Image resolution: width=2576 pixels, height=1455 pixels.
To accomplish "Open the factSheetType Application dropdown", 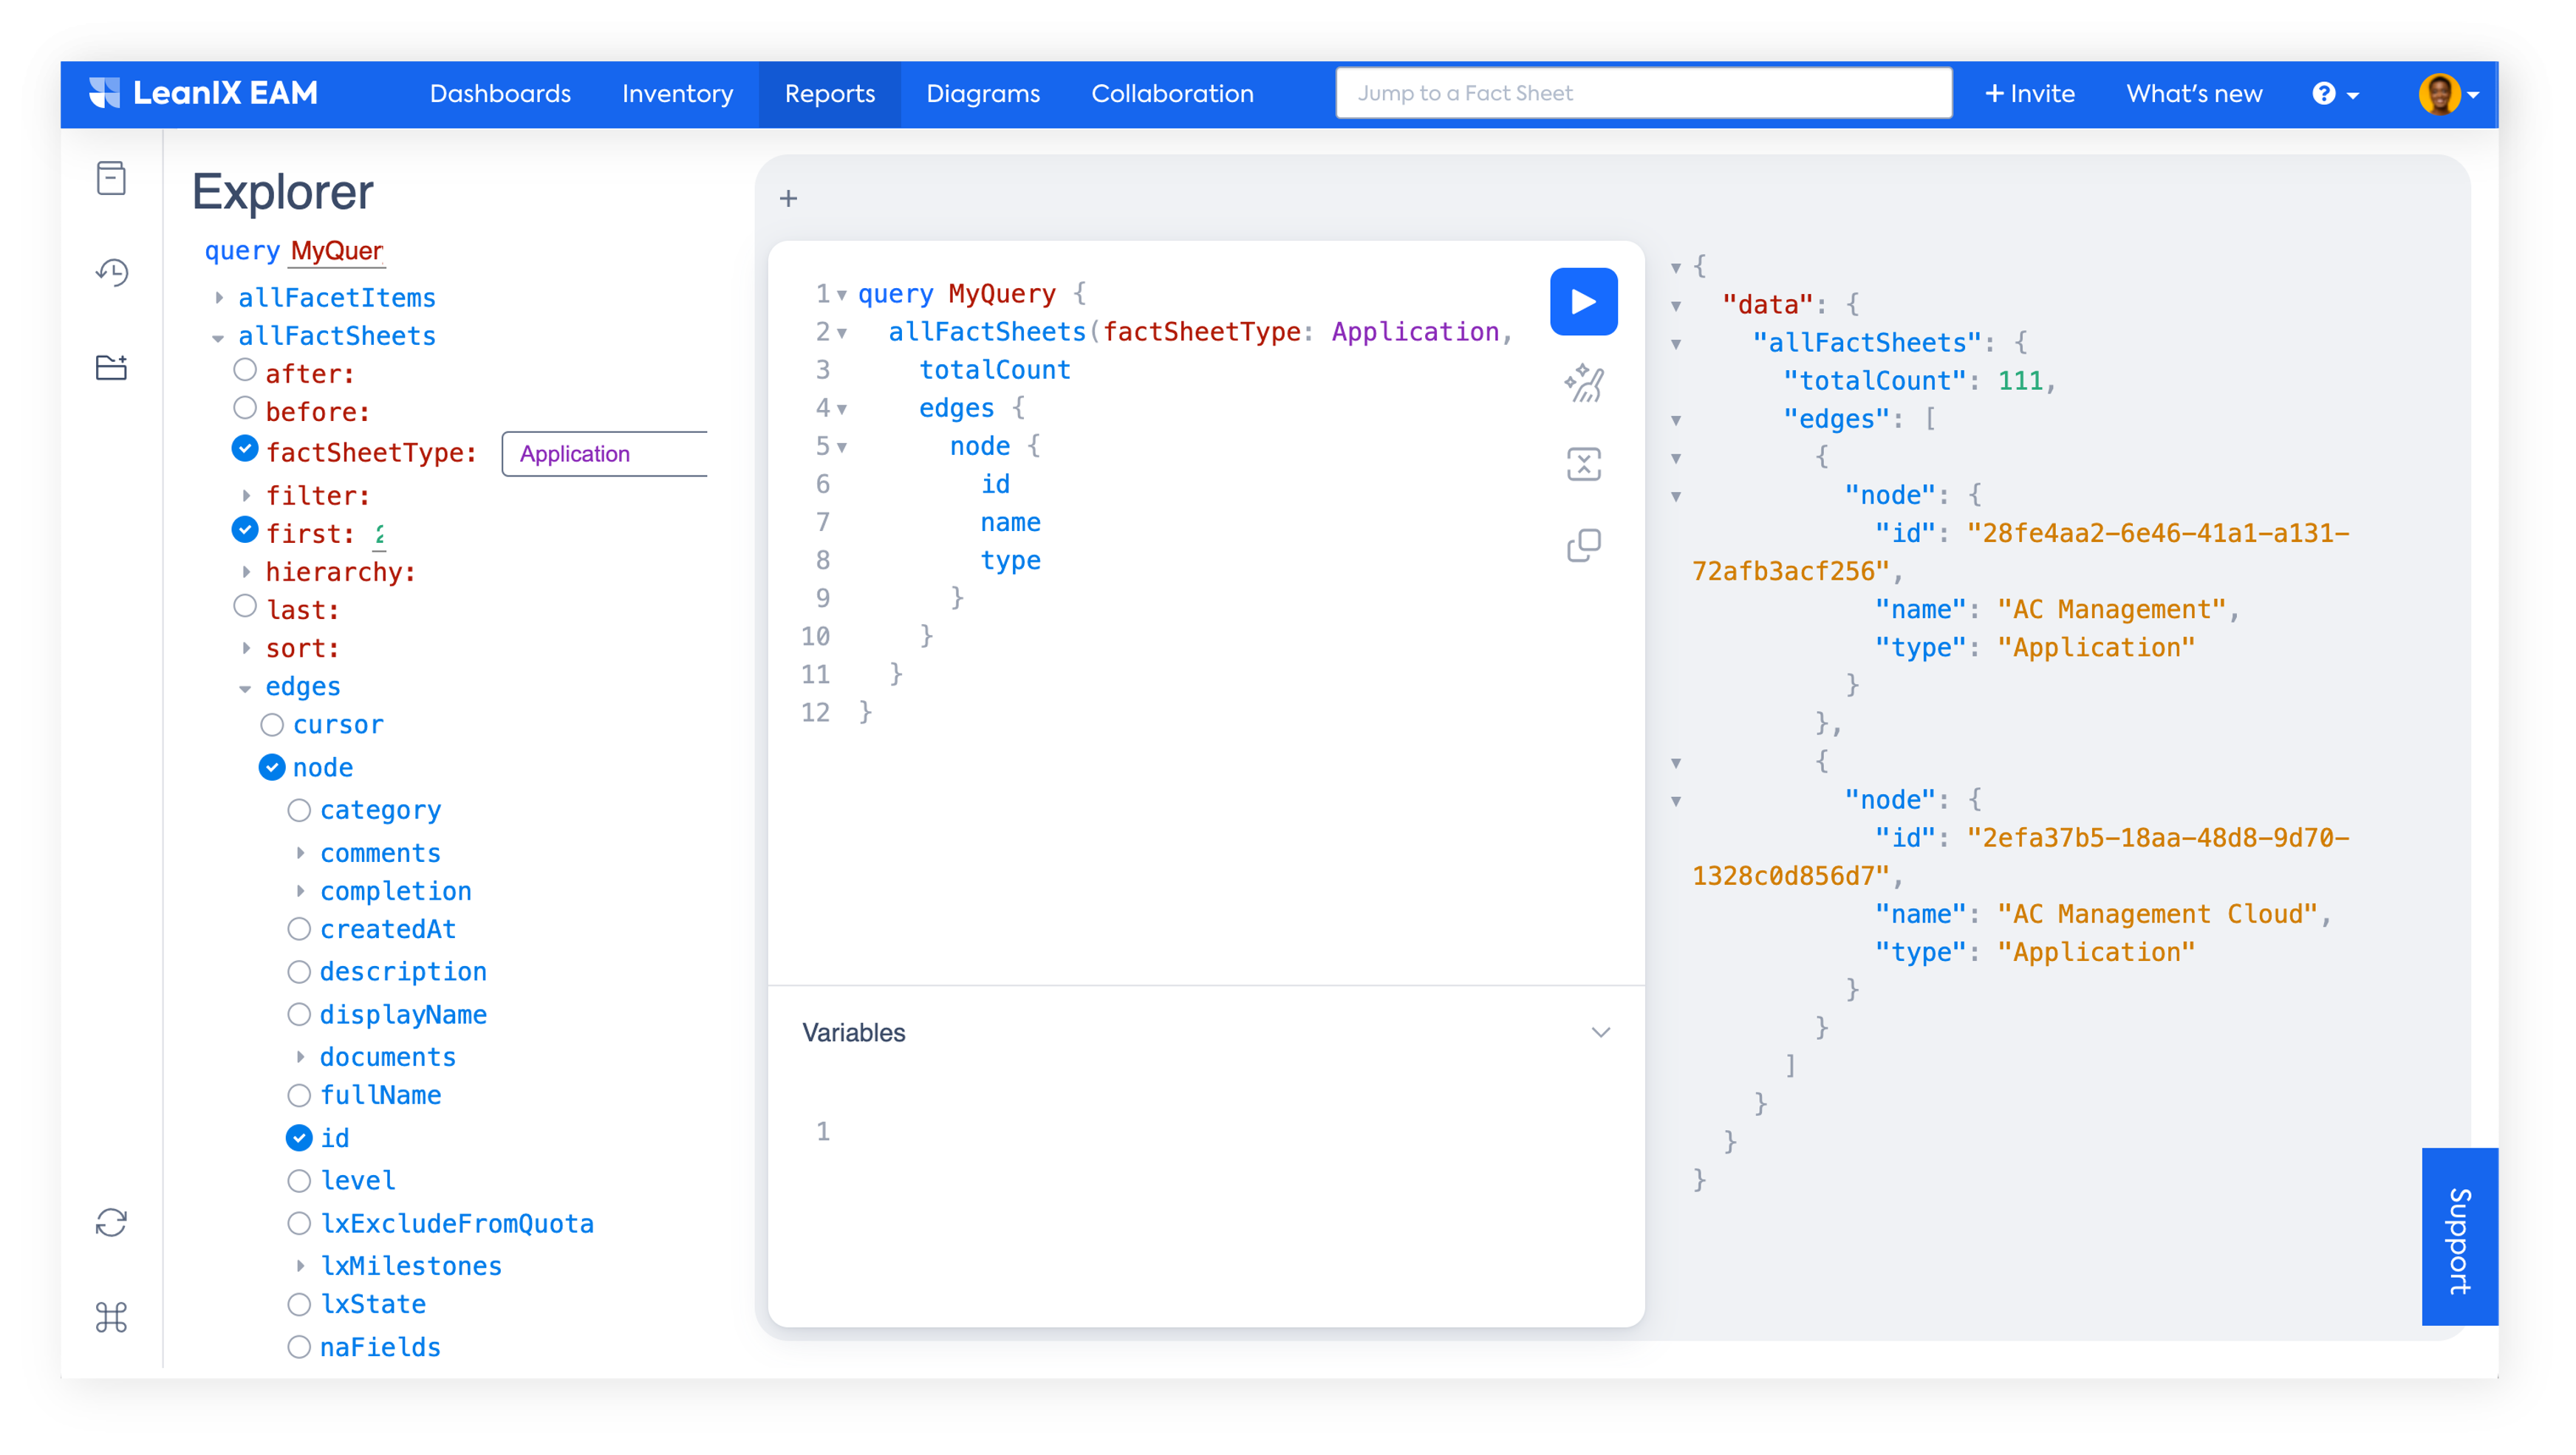I will [604, 454].
